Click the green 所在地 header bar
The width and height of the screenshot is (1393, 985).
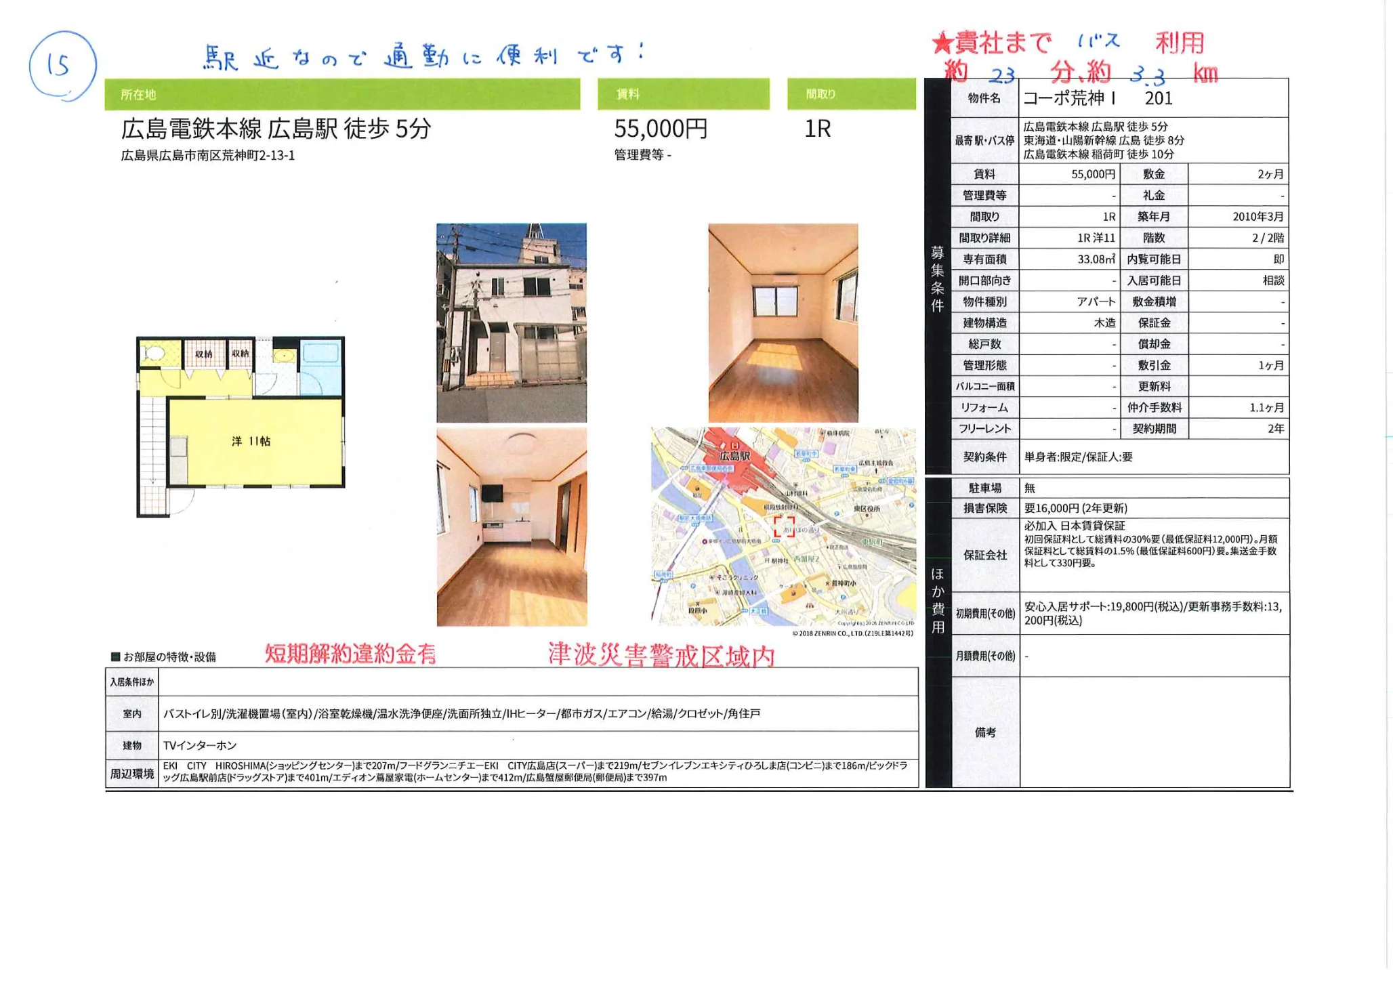point(341,94)
